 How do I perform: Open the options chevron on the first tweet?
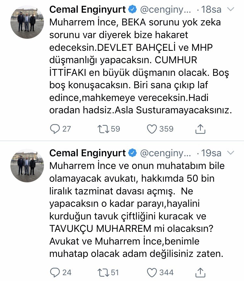[231, 9]
